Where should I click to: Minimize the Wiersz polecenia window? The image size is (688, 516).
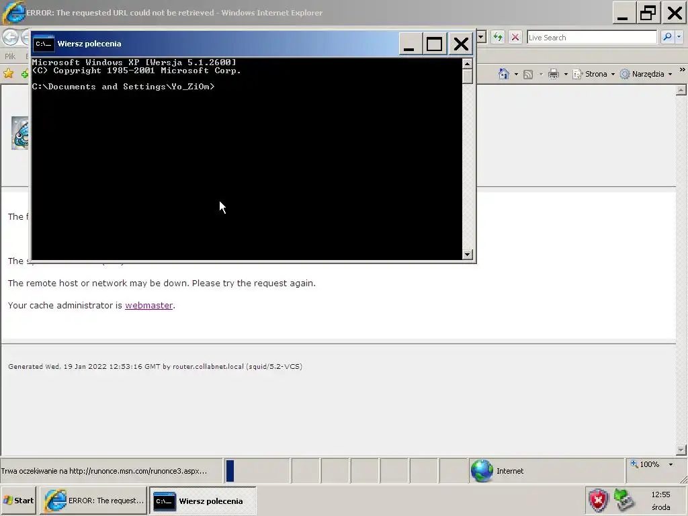(409, 44)
